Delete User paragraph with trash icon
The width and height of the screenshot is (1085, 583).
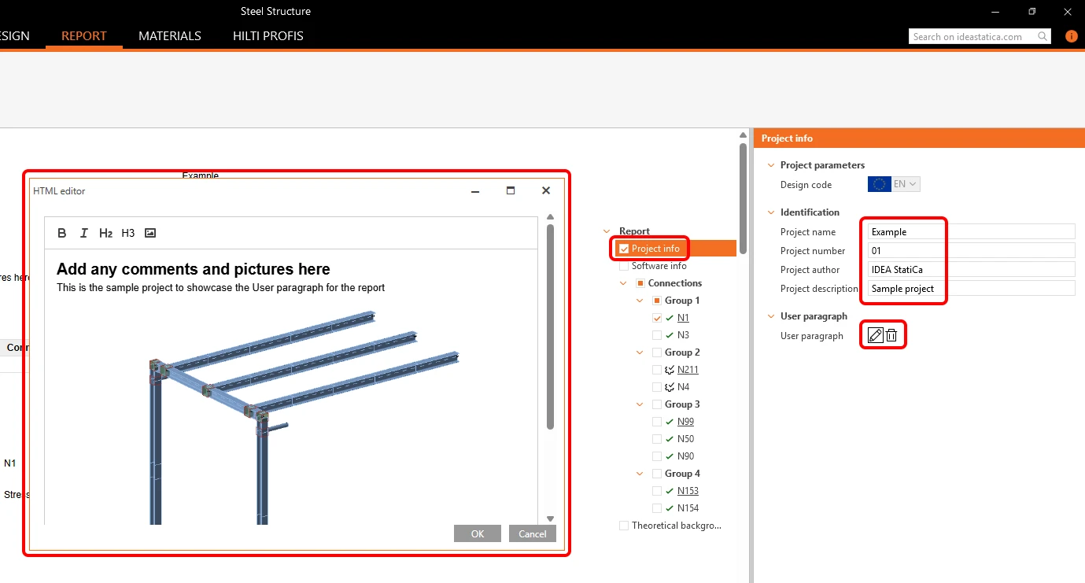891,335
